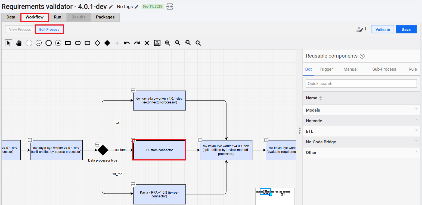Click connector icon above the gateway diamond
Image resolution: width=422 pixels, height=205 pixels.
coord(97,144)
